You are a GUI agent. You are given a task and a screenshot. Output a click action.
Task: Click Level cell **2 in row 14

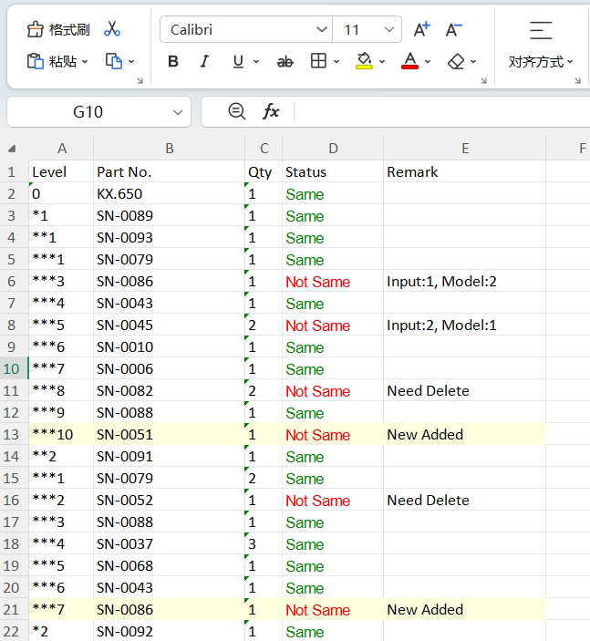click(61, 456)
